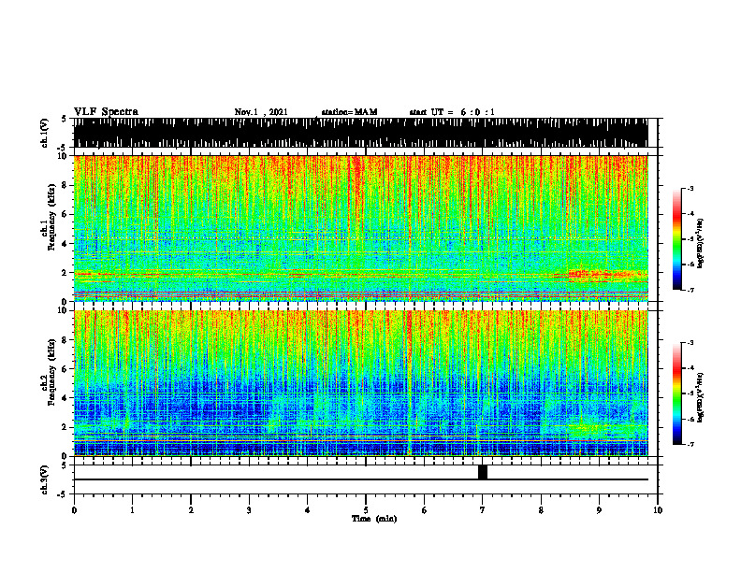Click the '8' tick on the time axis
The width and height of the screenshot is (741, 572).
[x=541, y=510]
